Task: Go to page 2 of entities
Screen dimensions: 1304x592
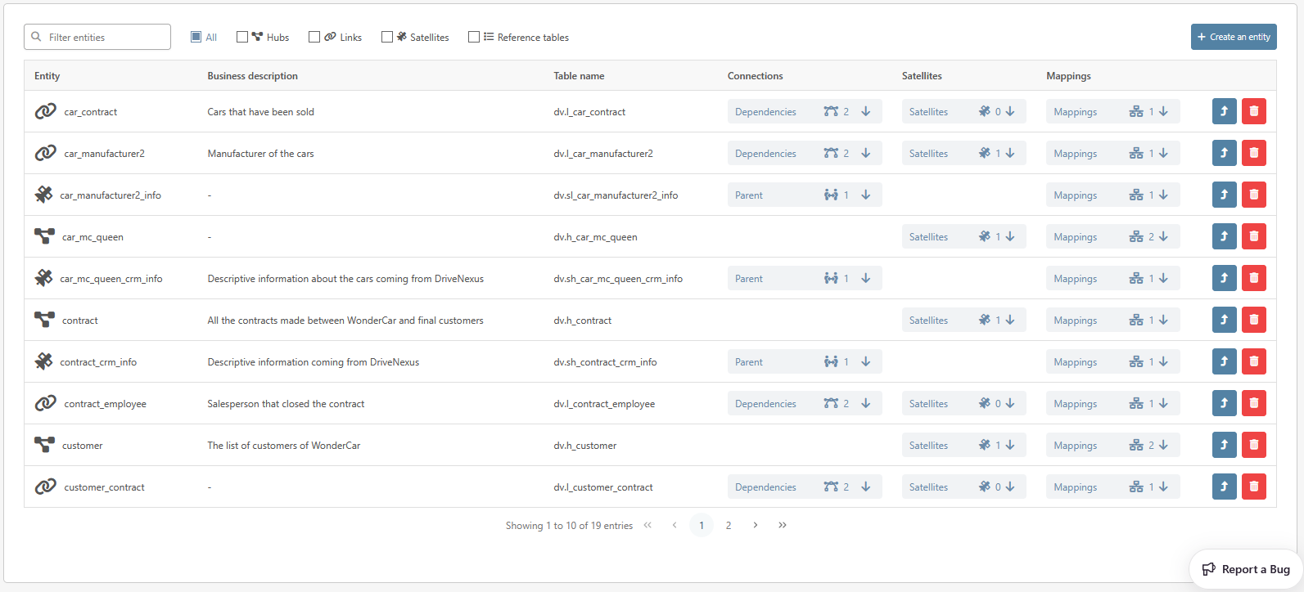Action: tap(729, 525)
